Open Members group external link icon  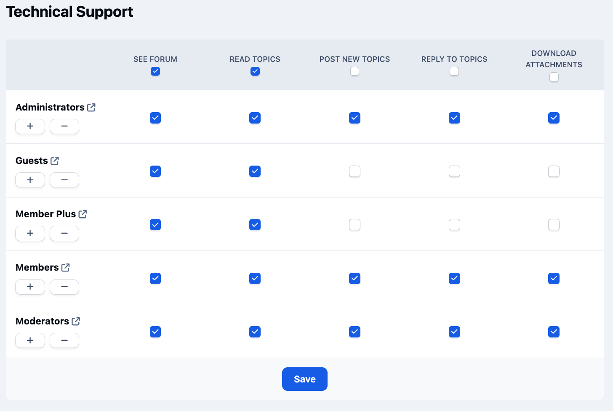coord(66,268)
